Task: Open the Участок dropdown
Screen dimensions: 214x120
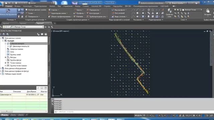Action: pyautogui.click(x=54, y=10)
